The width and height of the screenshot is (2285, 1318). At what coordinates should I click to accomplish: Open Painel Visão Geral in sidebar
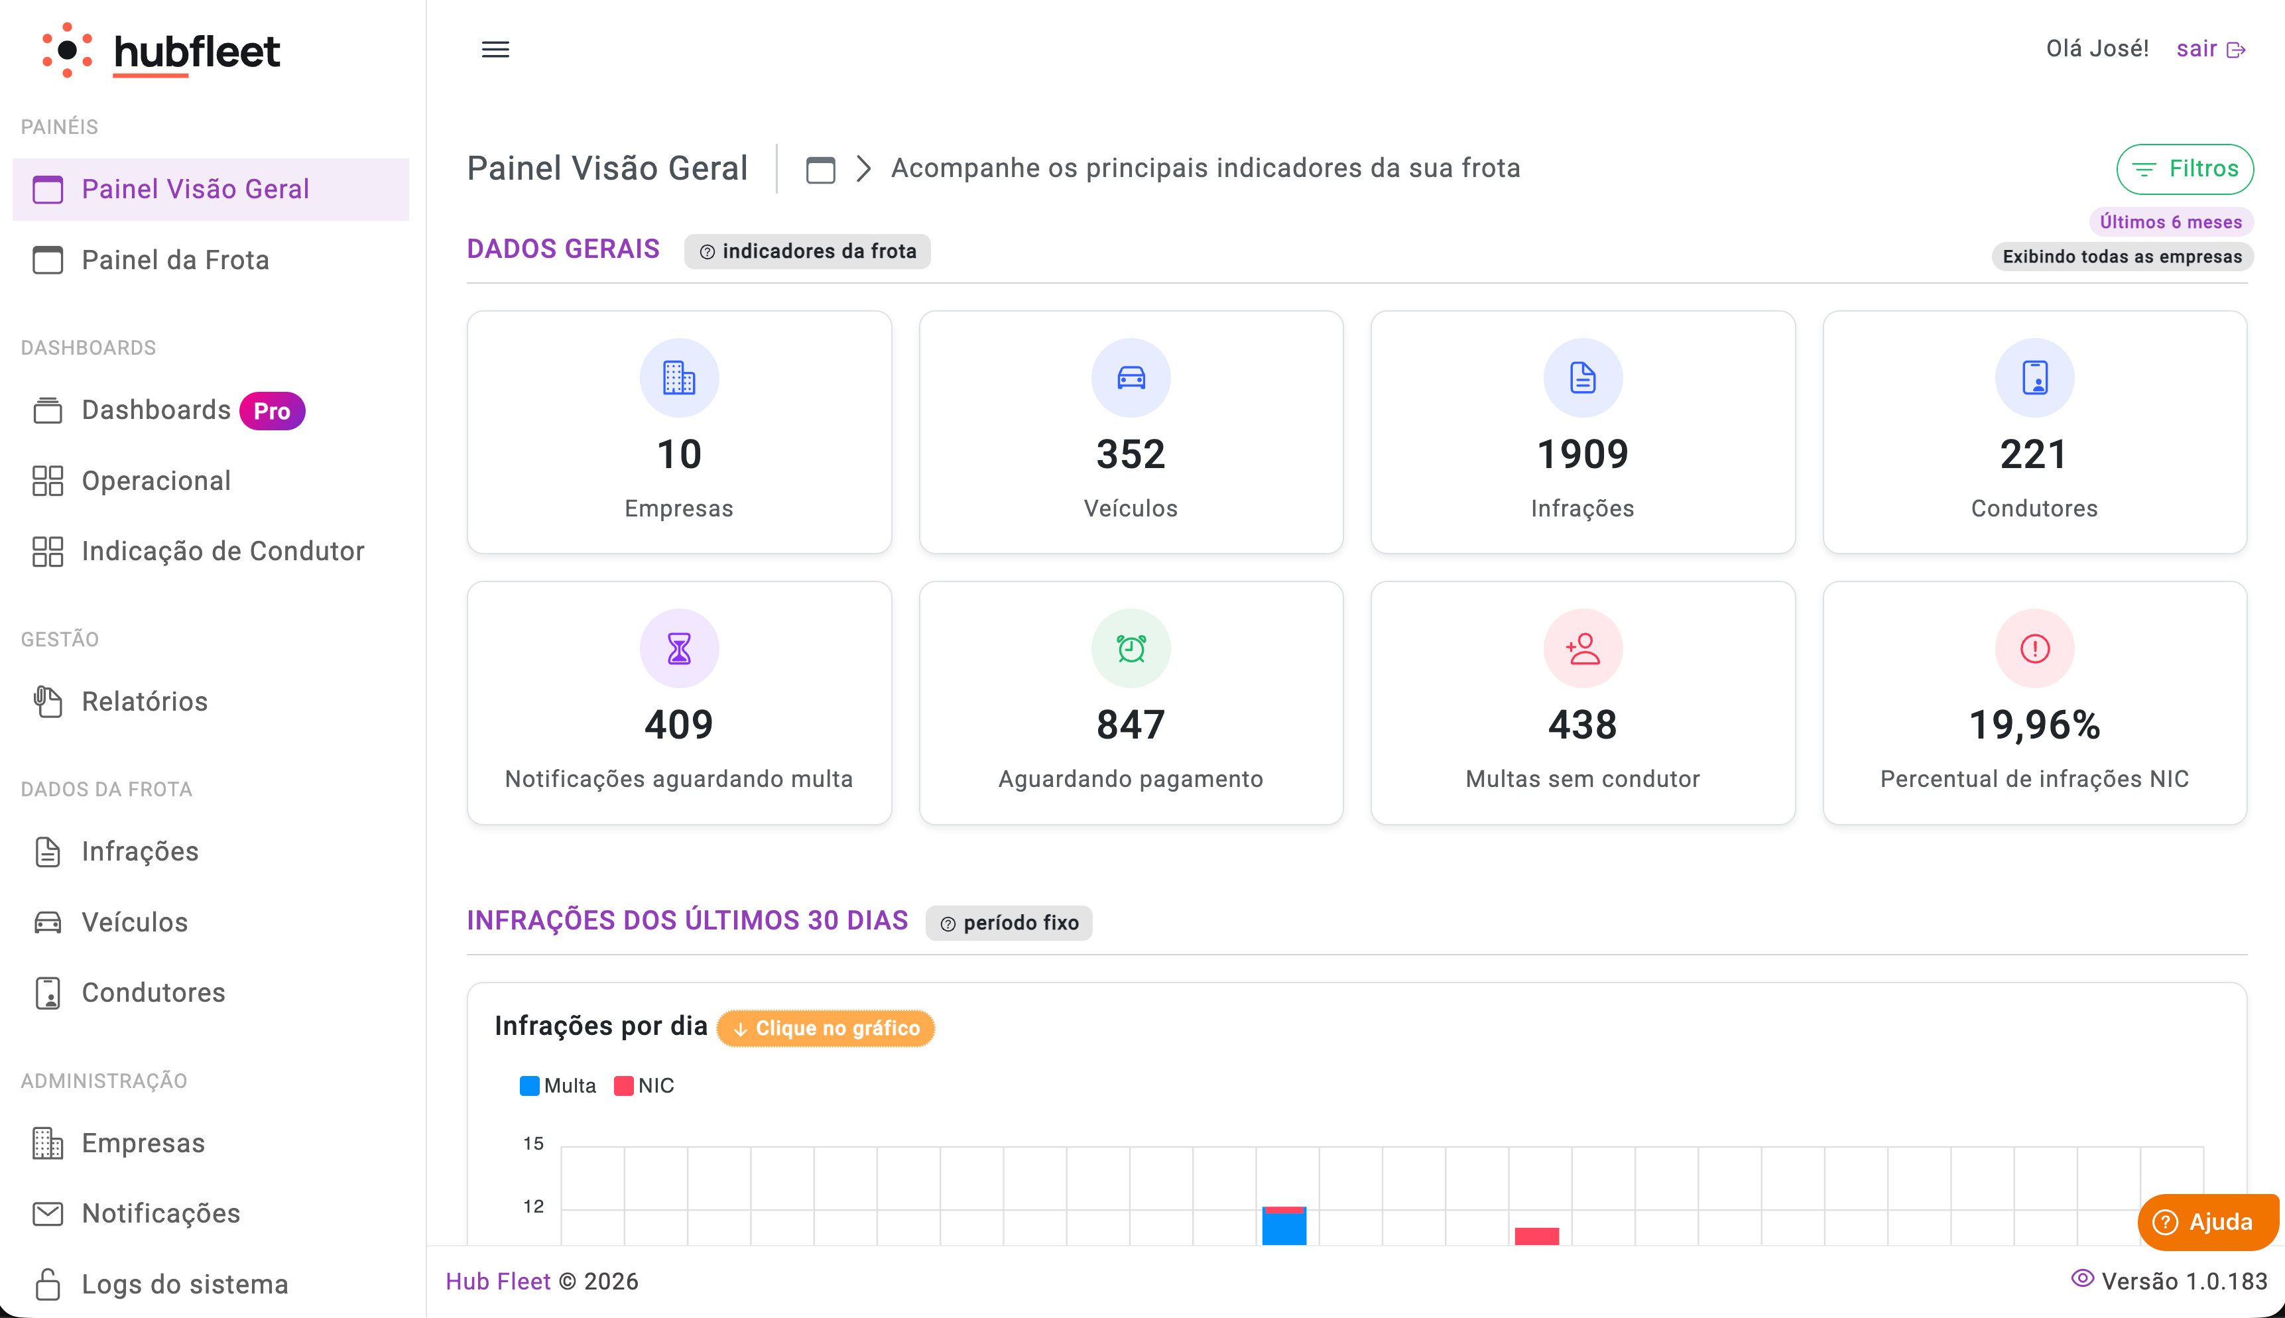pyautogui.click(x=211, y=189)
